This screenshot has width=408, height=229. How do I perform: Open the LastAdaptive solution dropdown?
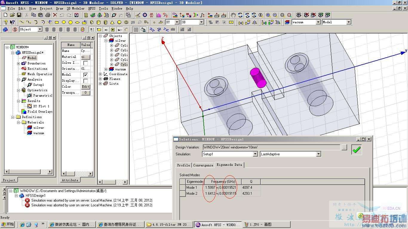tap(318, 154)
